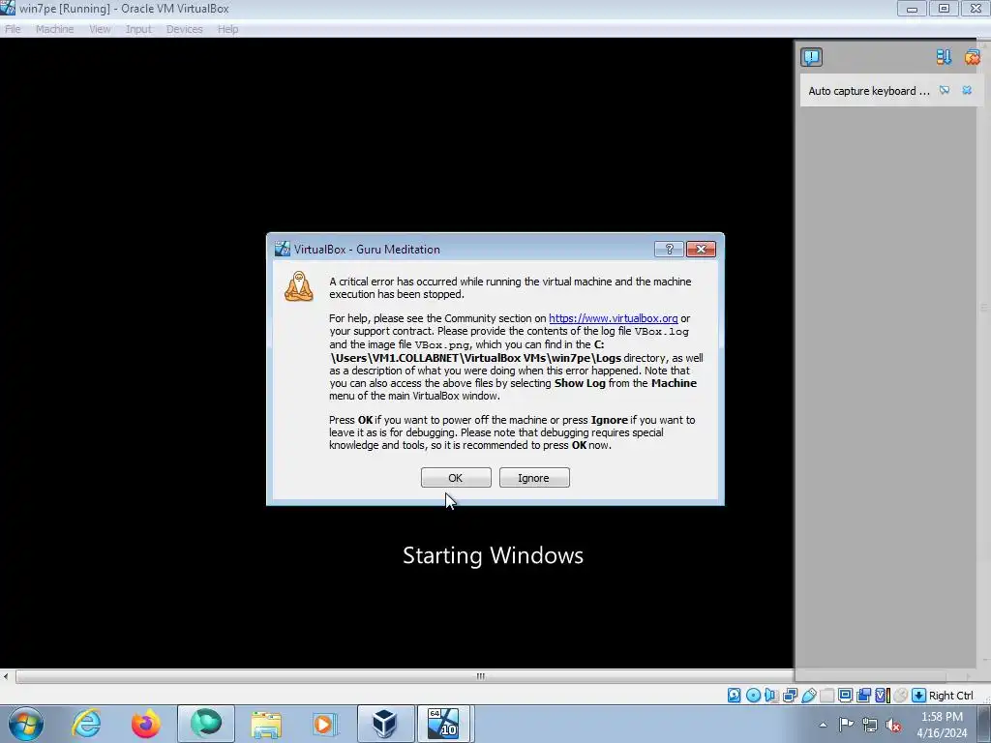Click the shared folders indicator

(826, 695)
